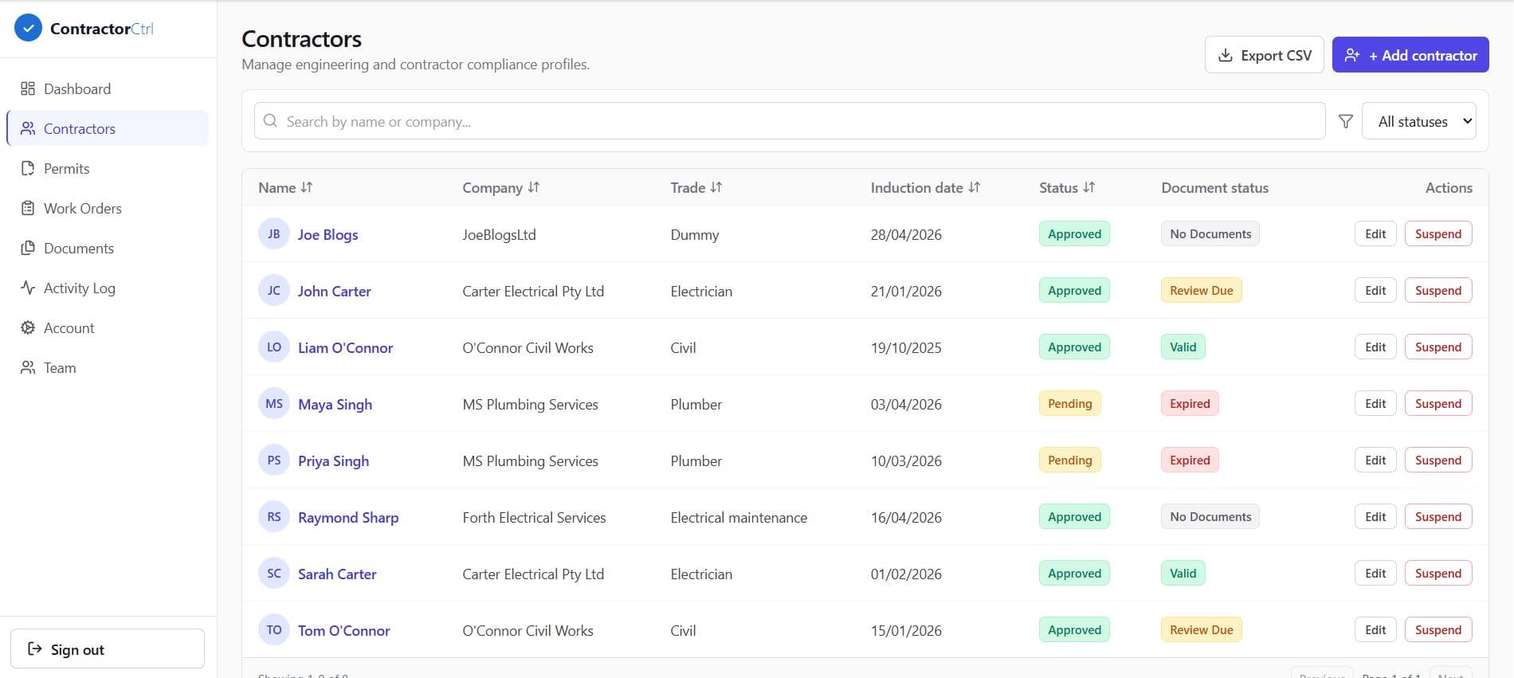Go to Permits in the sidebar
The image size is (1514, 678).
[108, 168]
